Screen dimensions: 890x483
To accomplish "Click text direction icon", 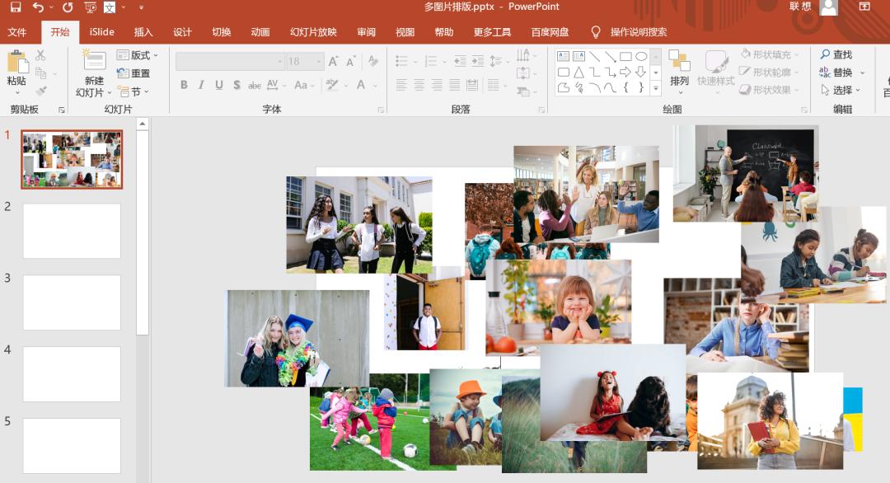I will click(523, 55).
